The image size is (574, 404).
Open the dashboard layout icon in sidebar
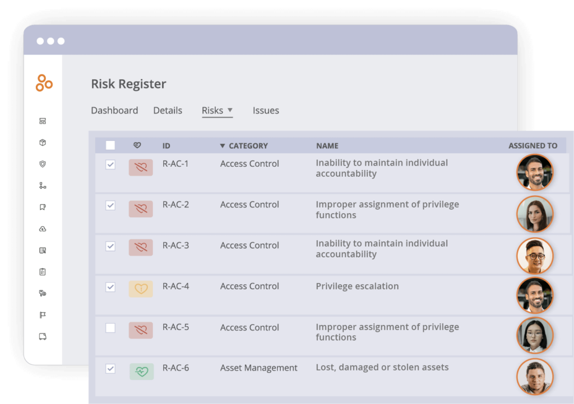pos(43,121)
